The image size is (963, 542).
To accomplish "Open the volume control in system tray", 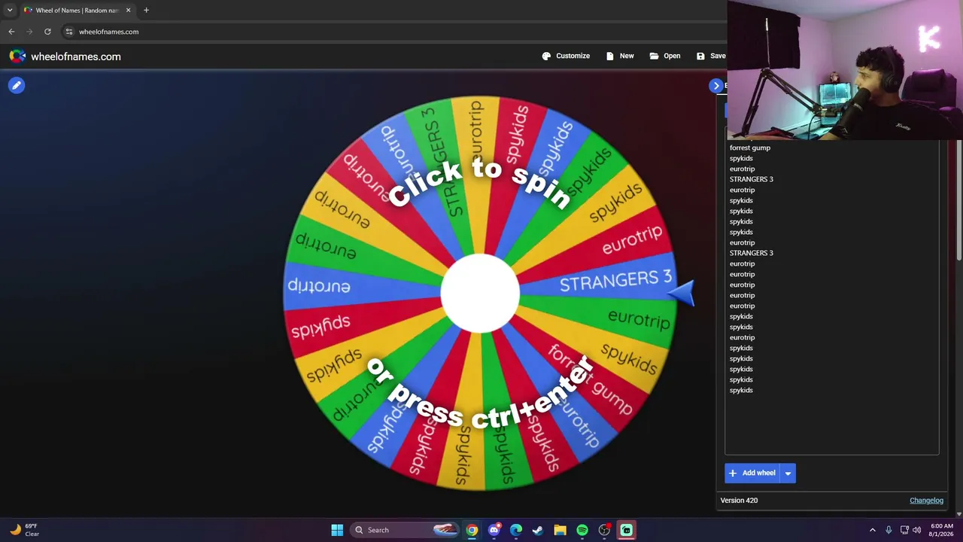I will pyautogui.click(x=916, y=530).
